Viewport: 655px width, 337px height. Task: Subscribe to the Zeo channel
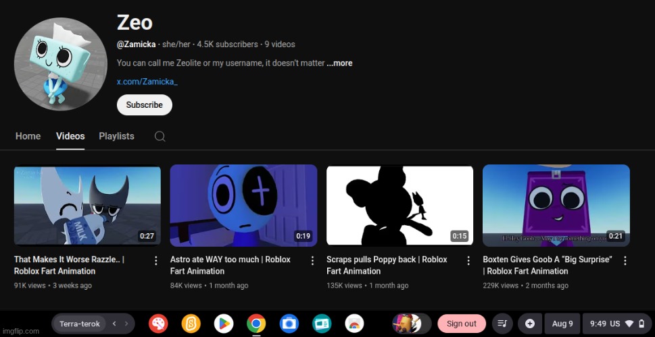point(145,105)
